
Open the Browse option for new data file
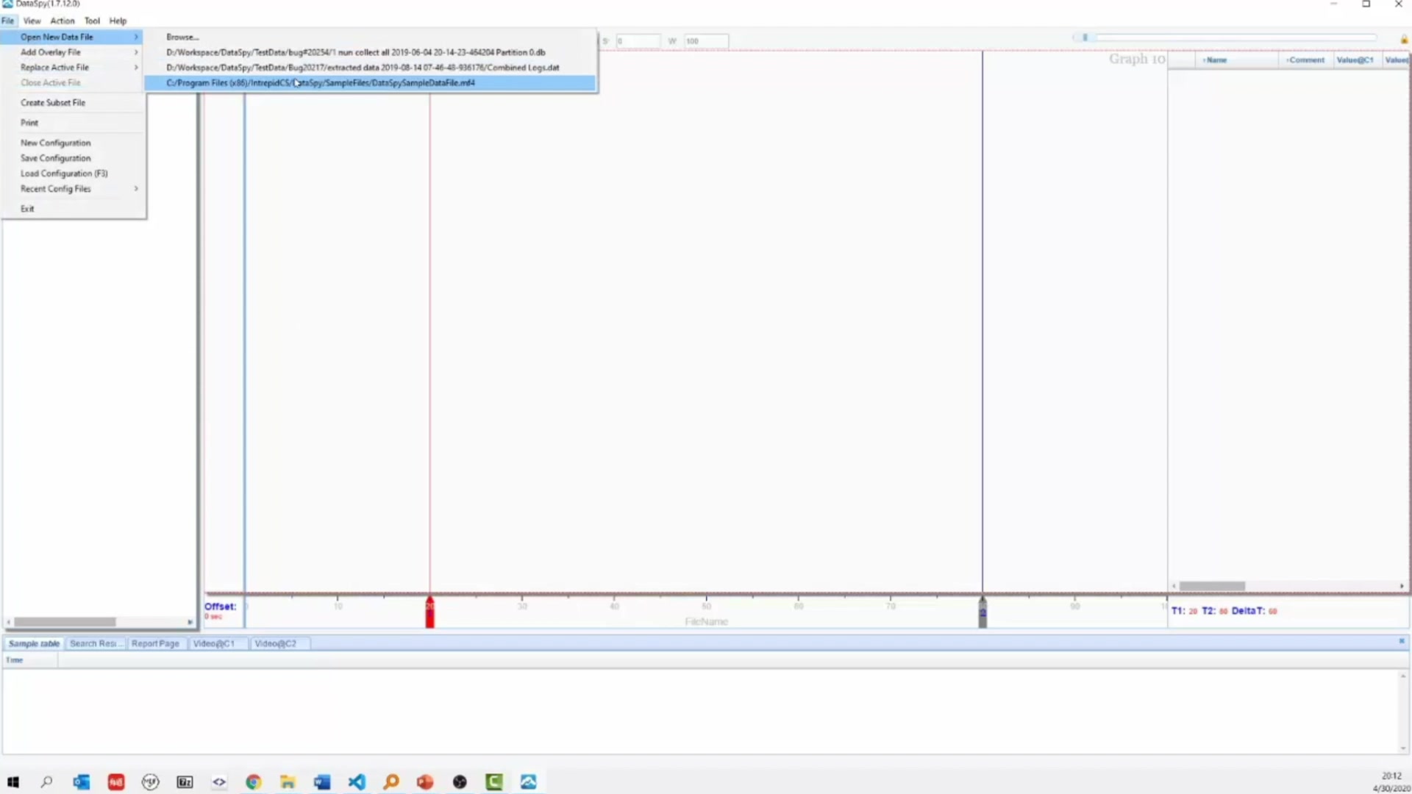pyautogui.click(x=182, y=37)
